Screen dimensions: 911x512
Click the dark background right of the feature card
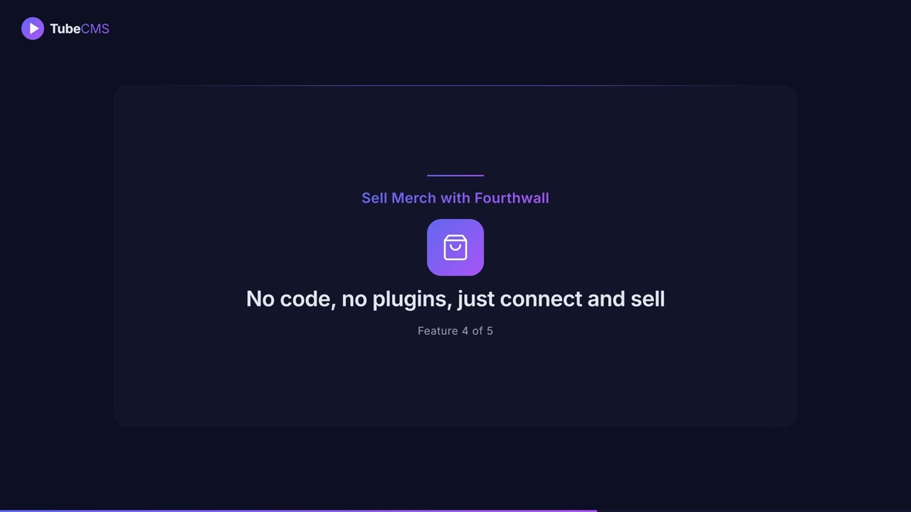(x=854, y=256)
